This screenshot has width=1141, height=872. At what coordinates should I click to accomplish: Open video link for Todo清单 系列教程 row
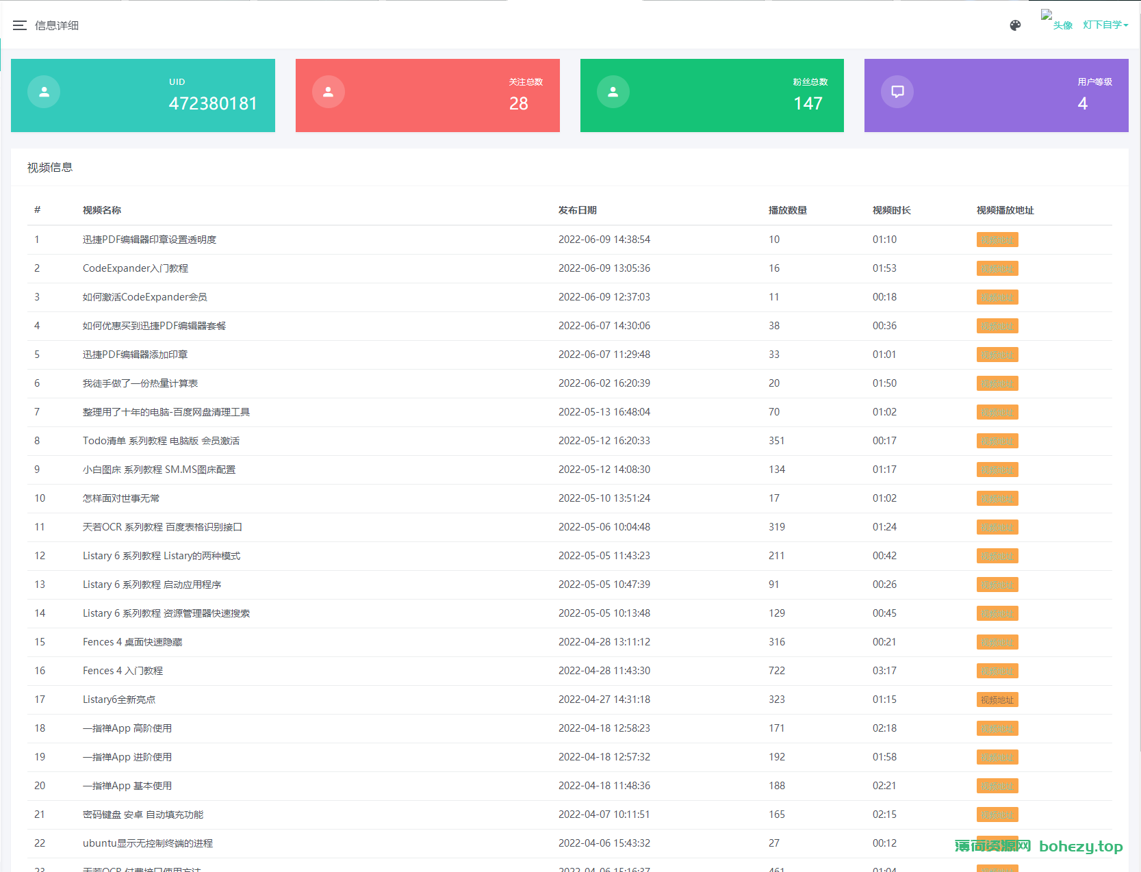pyautogui.click(x=997, y=441)
